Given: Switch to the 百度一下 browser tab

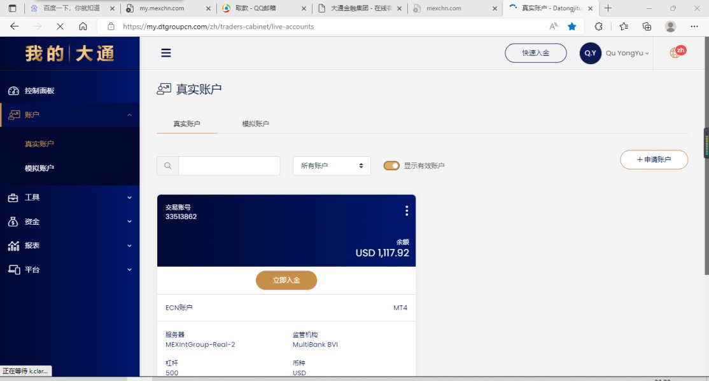Looking at the screenshot, I should pos(73,8).
